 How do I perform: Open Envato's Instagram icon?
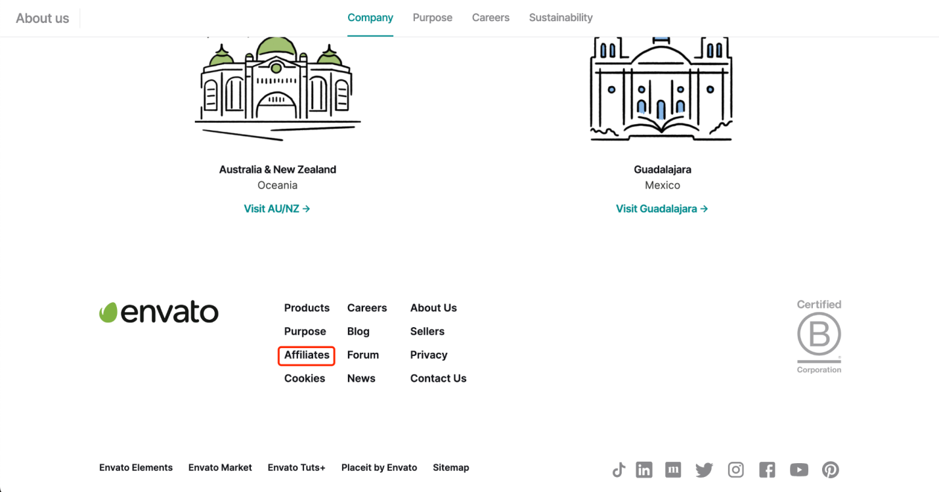point(736,470)
